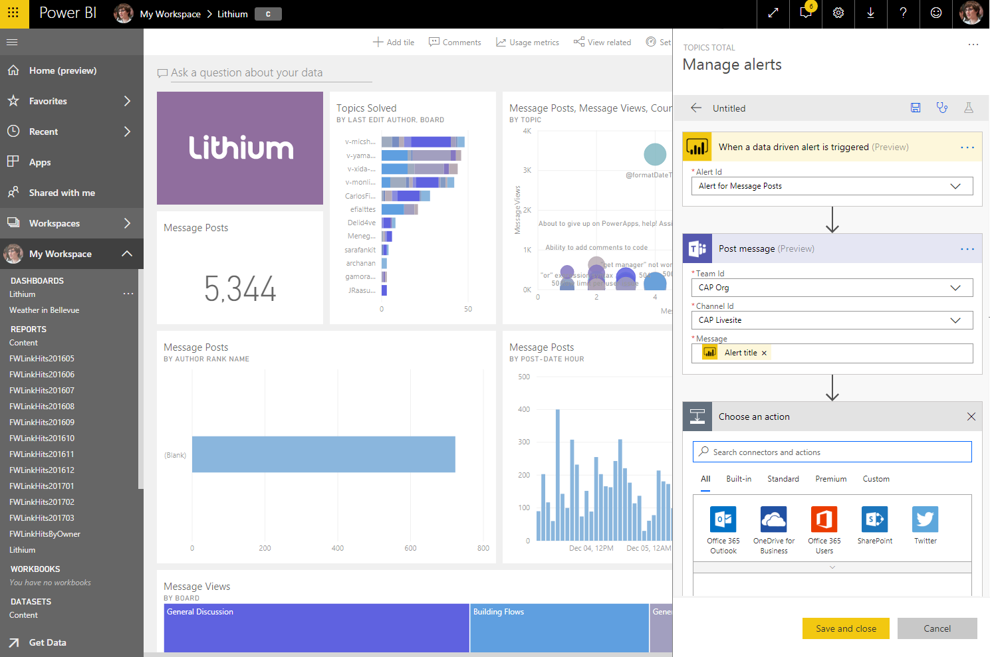
Task: Open user profile picture at top right
Action: click(x=971, y=13)
